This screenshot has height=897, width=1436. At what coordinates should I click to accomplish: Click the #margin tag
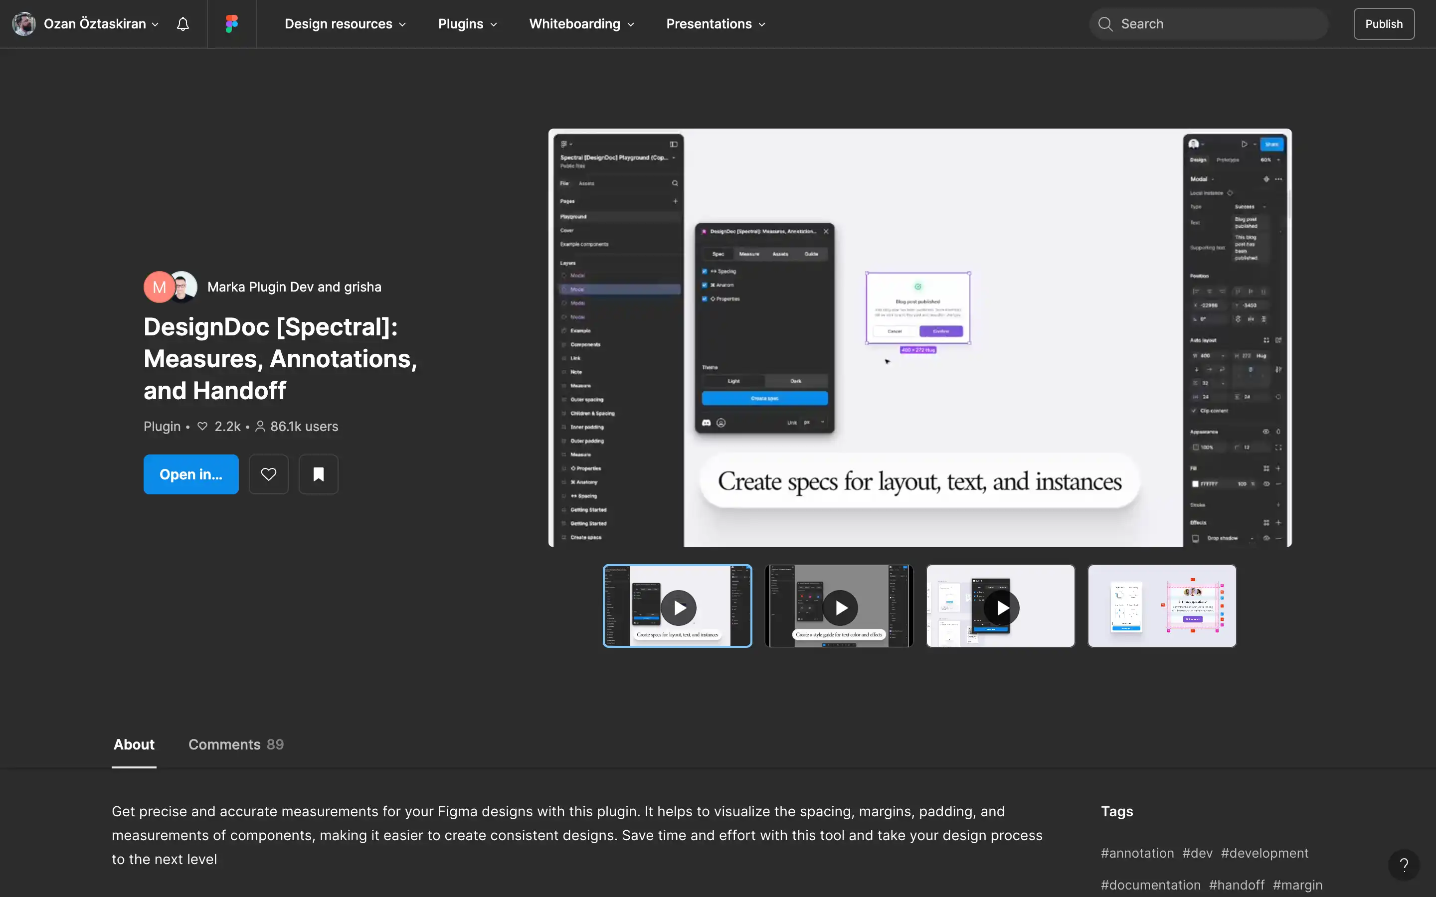pyautogui.click(x=1298, y=885)
